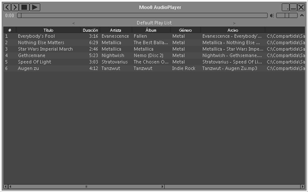Click the duration 4:12
308x192 pixels.
point(94,68)
